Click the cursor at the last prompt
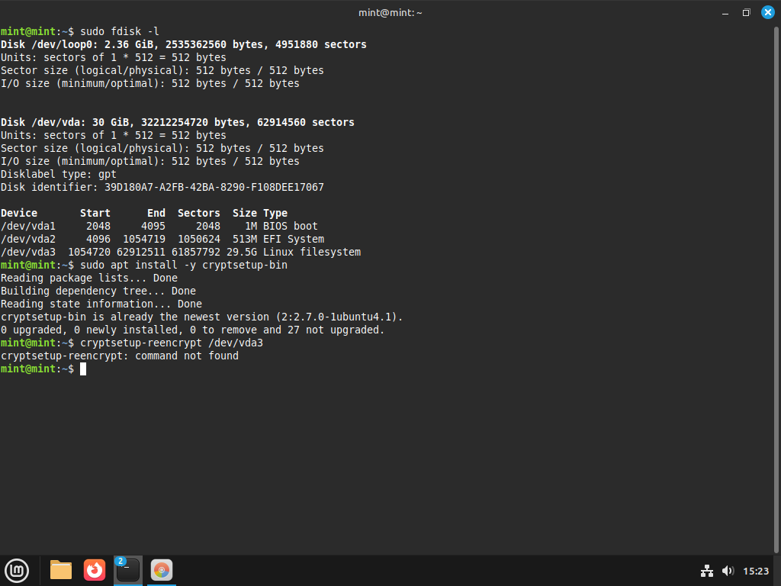The image size is (781, 586). (x=83, y=369)
